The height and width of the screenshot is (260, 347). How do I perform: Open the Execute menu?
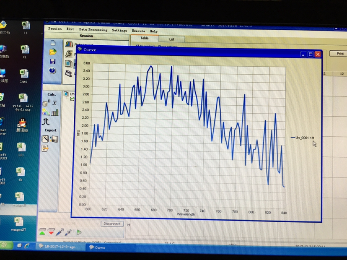point(138,31)
